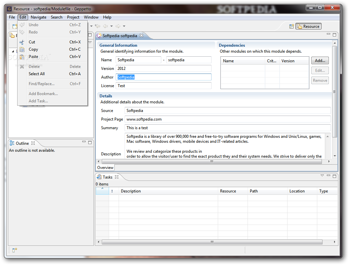The width and height of the screenshot is (349, 265).
Task: Maximize the editor area
Action: [x=334, y=34]
